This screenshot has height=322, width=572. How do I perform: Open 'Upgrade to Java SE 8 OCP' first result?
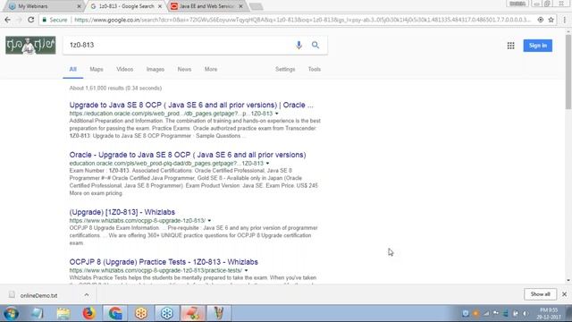click(x=191, y=106)
